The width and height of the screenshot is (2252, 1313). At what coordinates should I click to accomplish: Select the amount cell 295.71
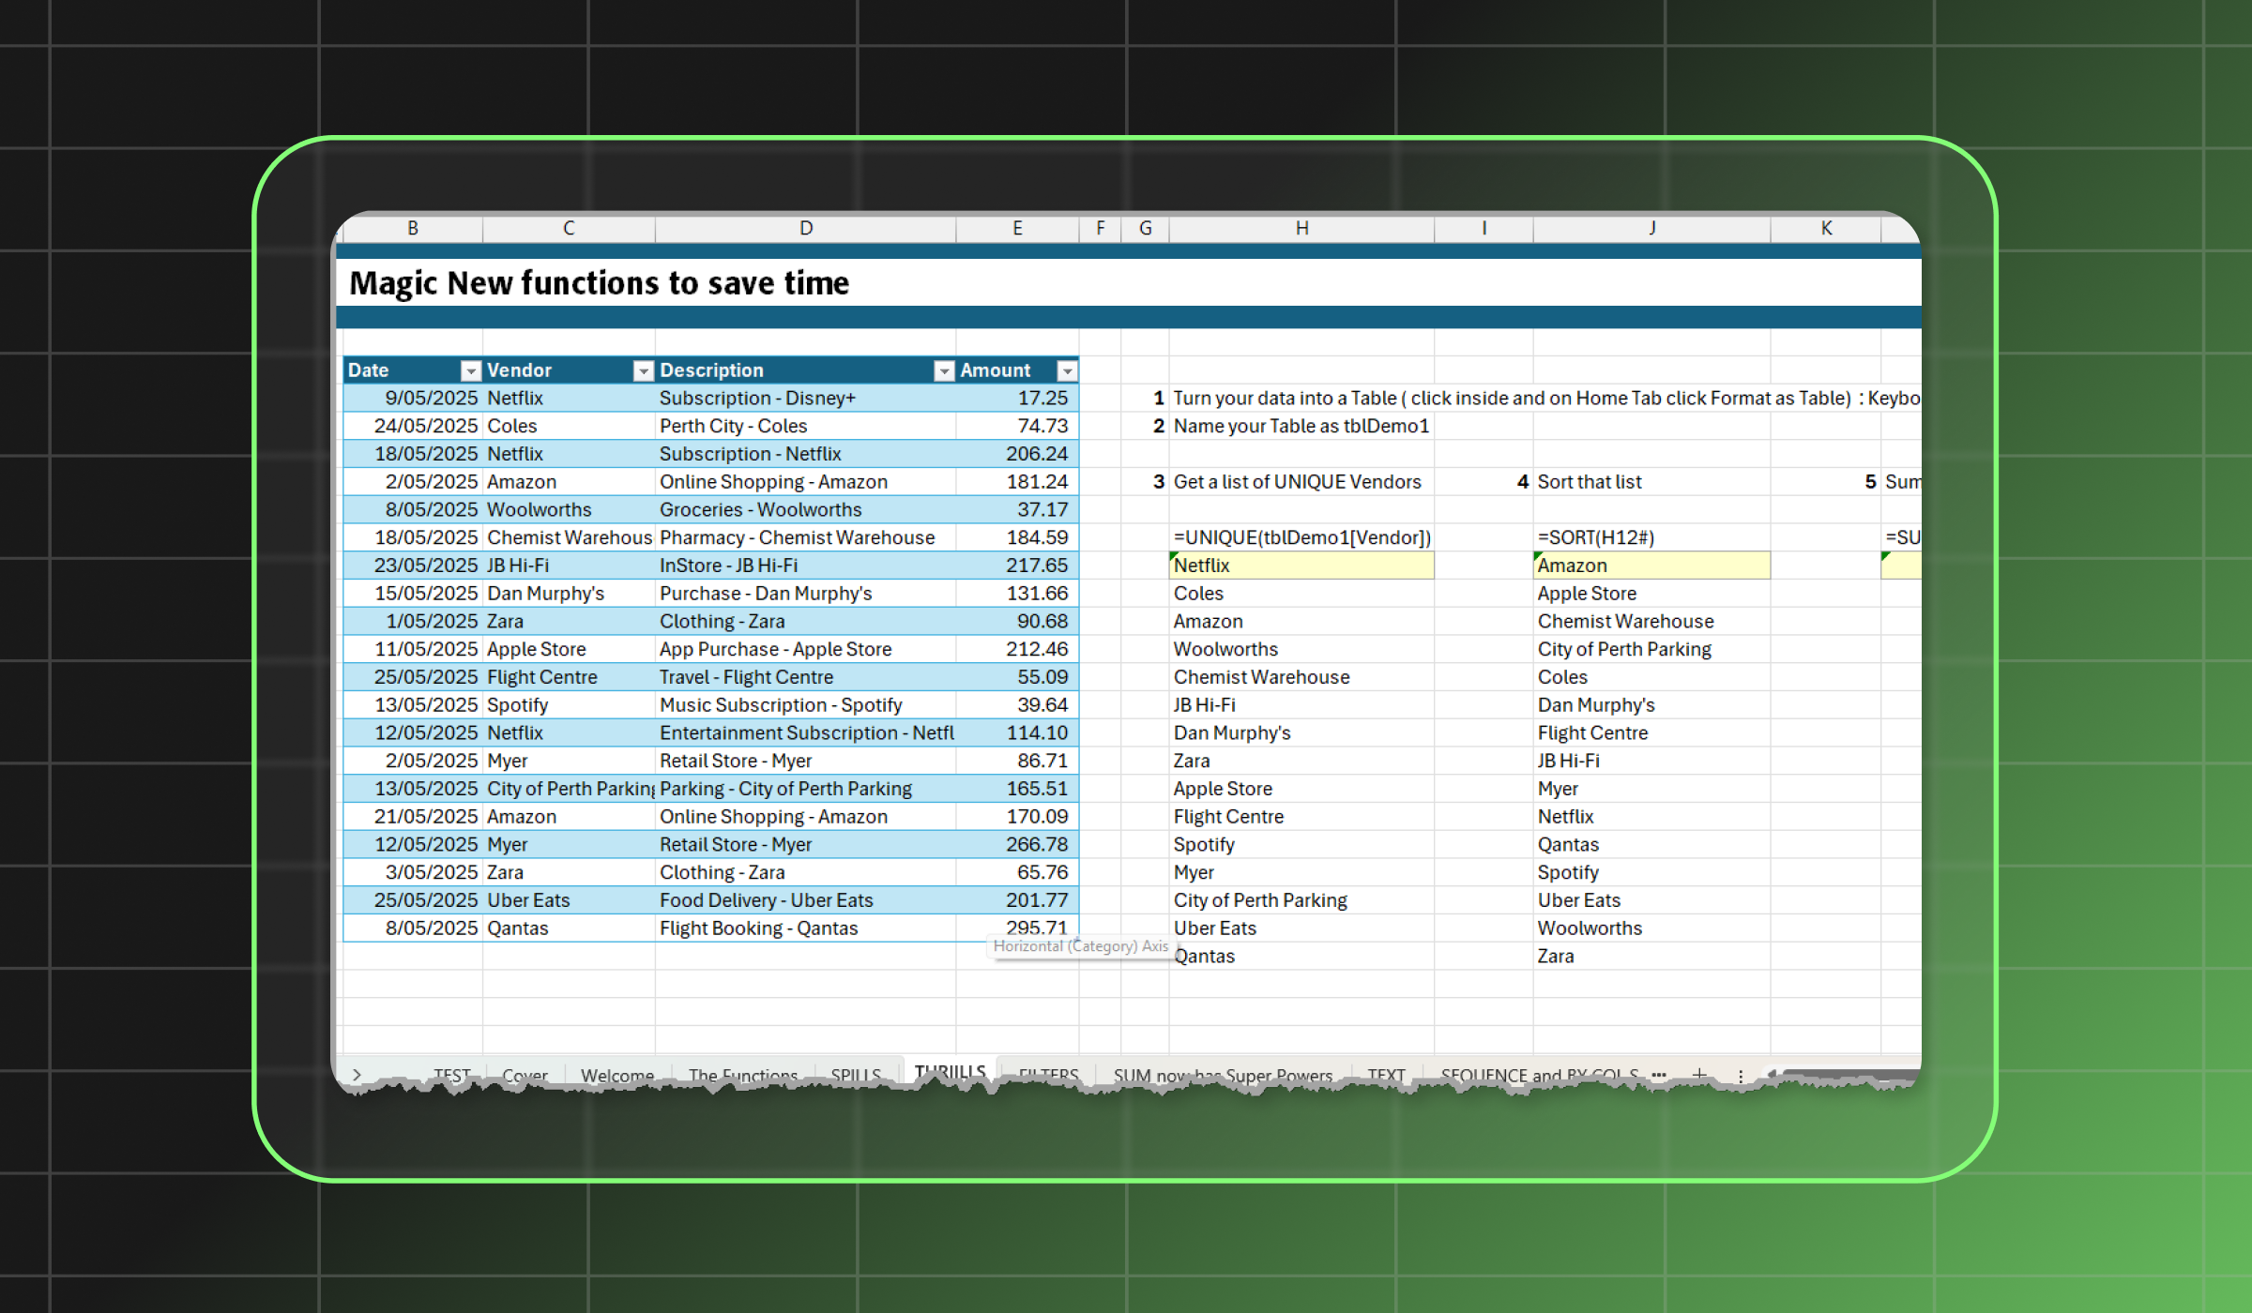[1017, 928]
